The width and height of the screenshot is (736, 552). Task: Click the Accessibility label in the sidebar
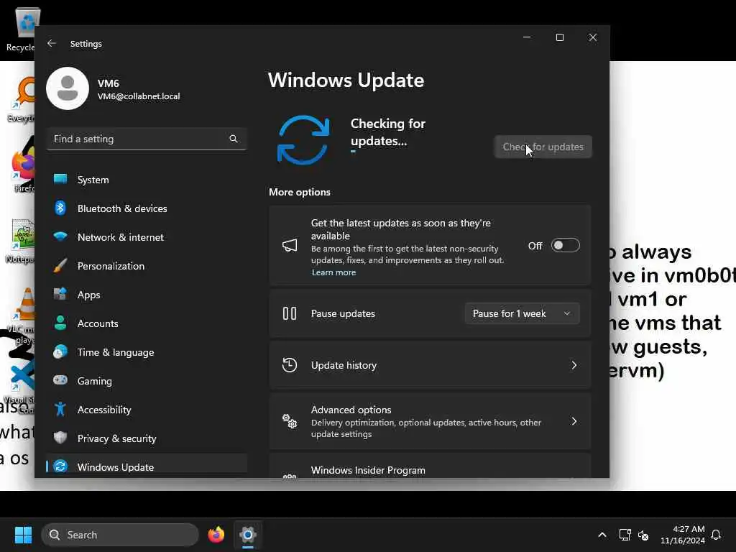(x=104, y=409)
